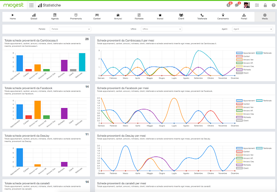Click the total count 11 for DeeJay
The width and height of the screenshot is (277, 192).
coord(87,134)
